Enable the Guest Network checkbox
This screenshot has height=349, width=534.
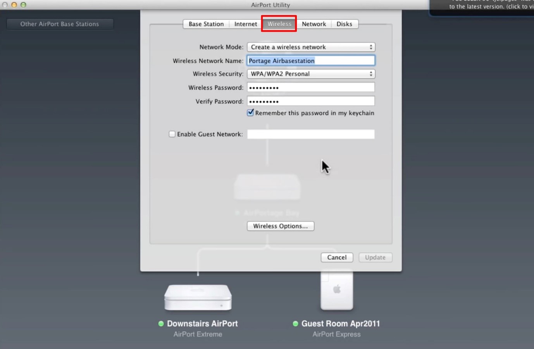click(x=172, y=134)
